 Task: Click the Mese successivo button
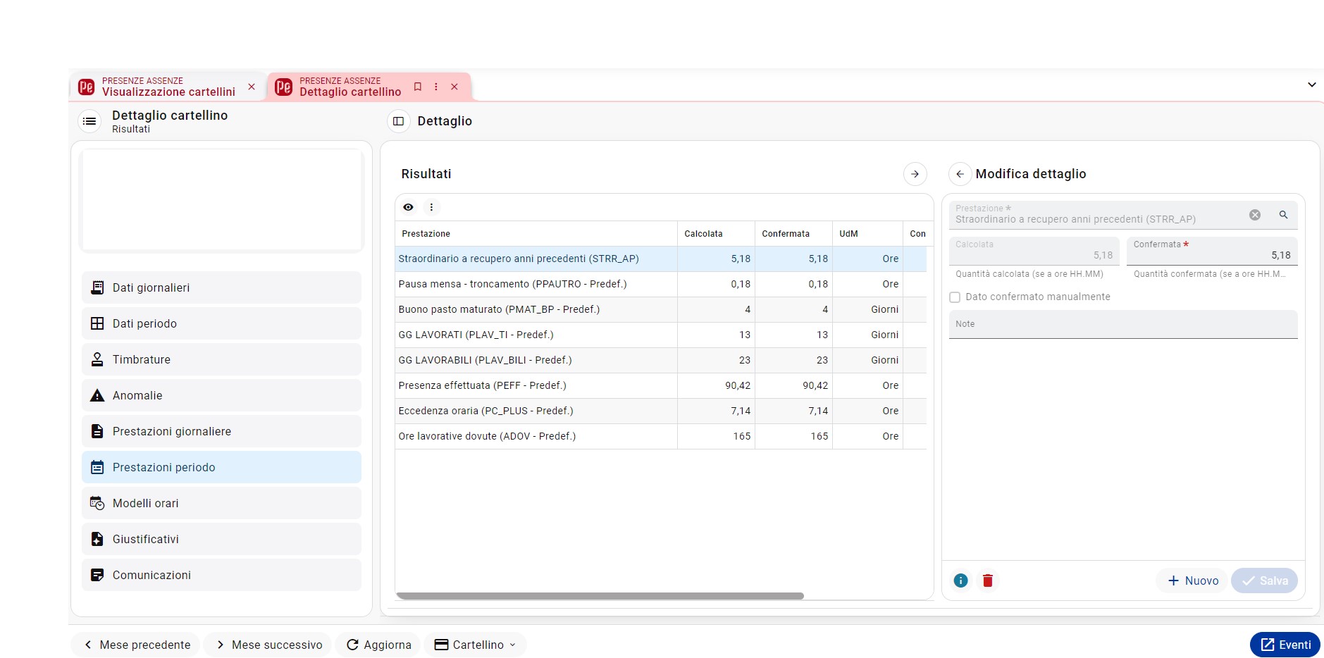click(x=268, y=645)
